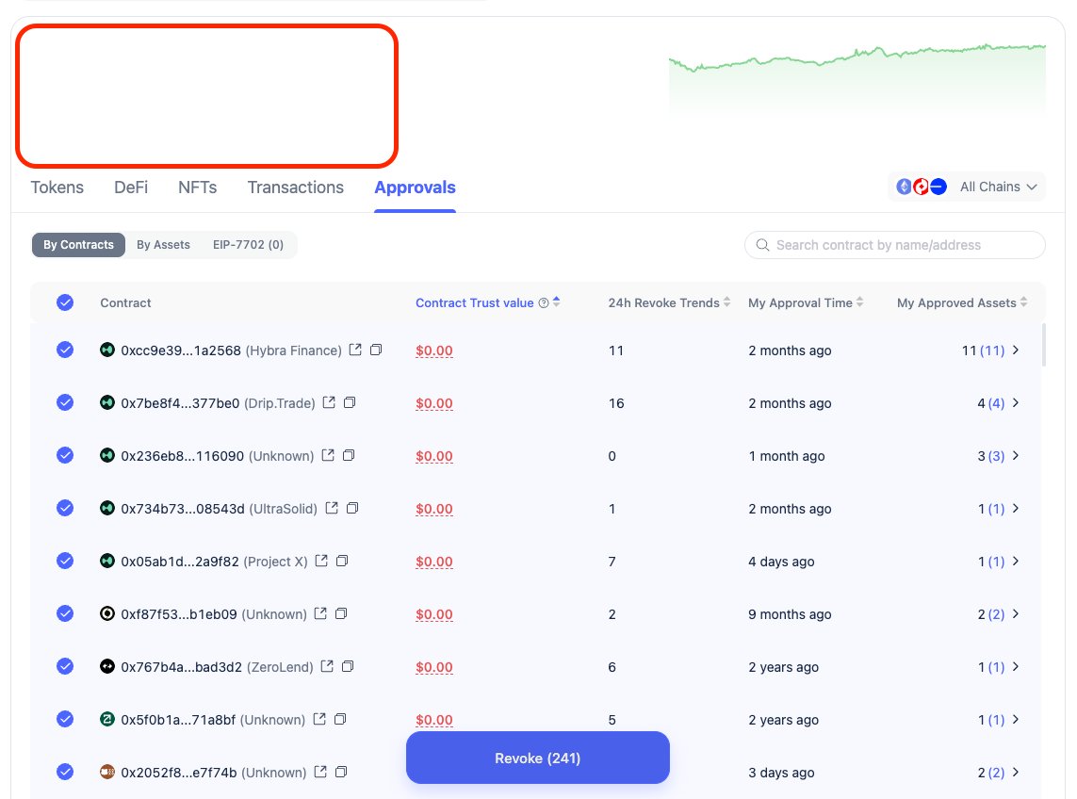
Task: Switch to the DeFi tab
Action: point(131,188)
